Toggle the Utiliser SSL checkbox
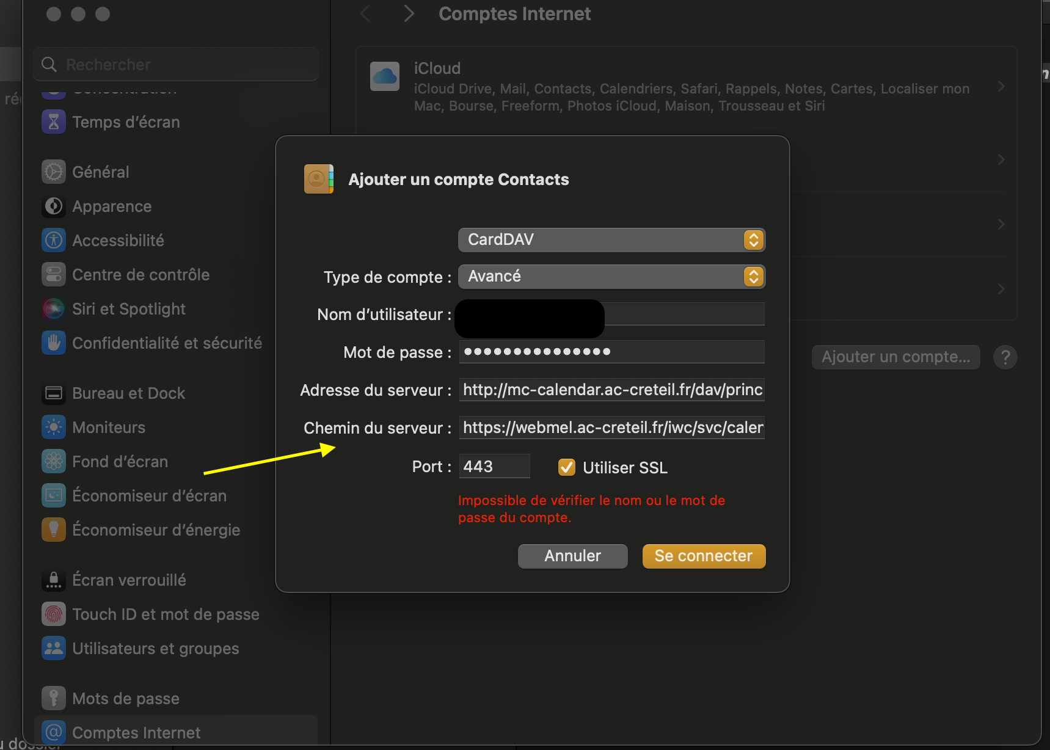The width and height of the screenshot is (1050, 750). pos(567,467)
